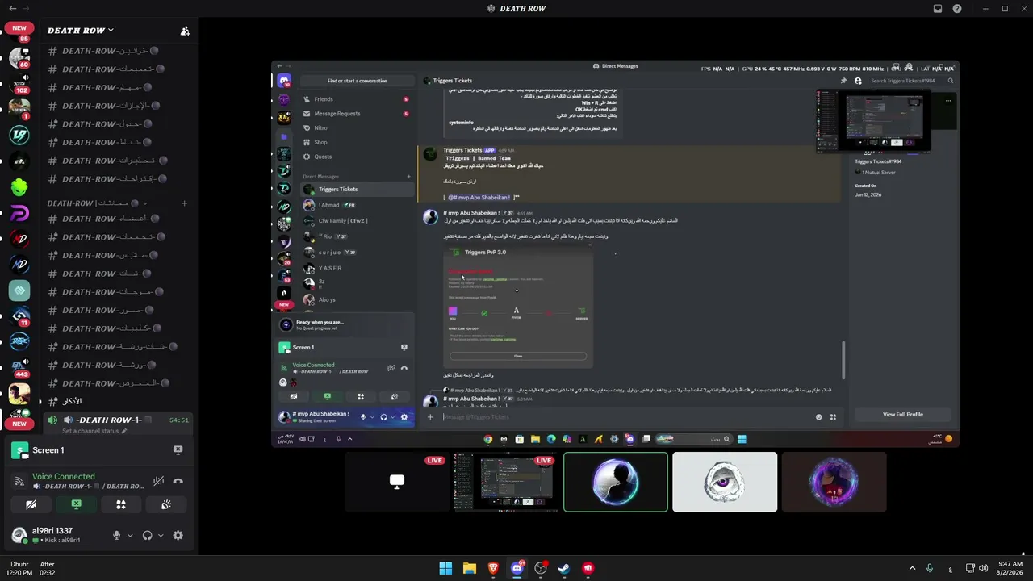Open the red MD server icon
This screenshot has width=1033, height=581.
(19, 239)
